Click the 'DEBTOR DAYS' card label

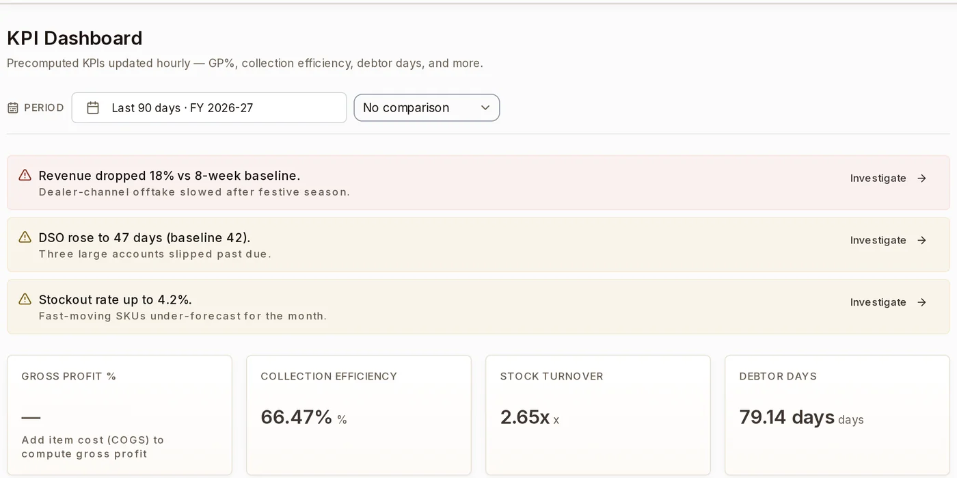[778, 376]
